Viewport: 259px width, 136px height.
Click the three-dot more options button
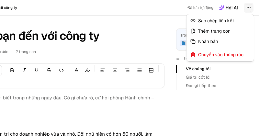(x=249, y=8)
